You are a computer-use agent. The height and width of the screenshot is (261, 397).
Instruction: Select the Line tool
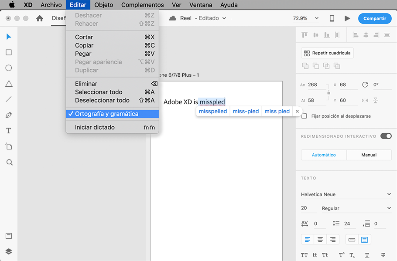tap(9, 99)
